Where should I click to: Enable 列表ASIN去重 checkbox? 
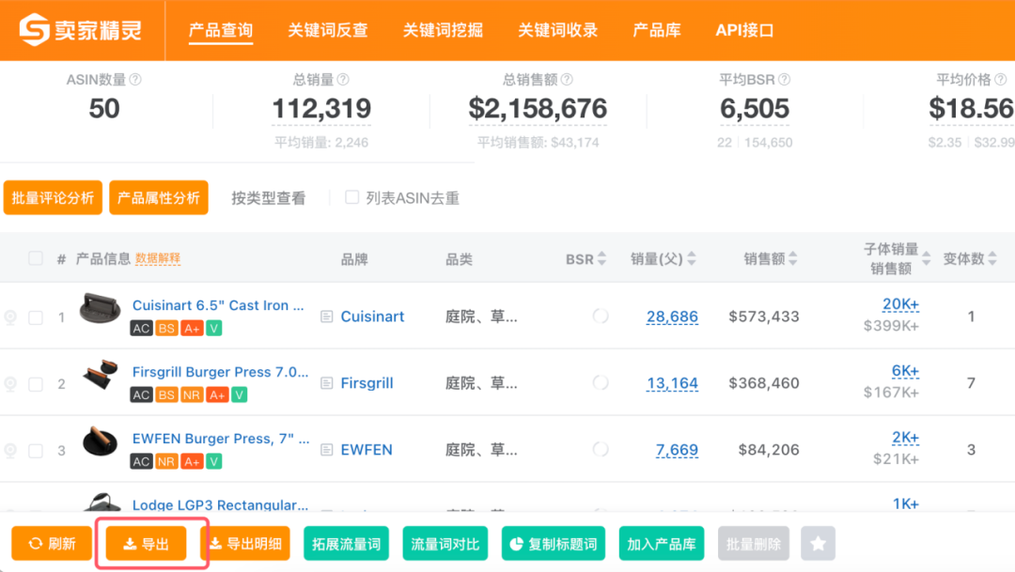pos(351,196)
